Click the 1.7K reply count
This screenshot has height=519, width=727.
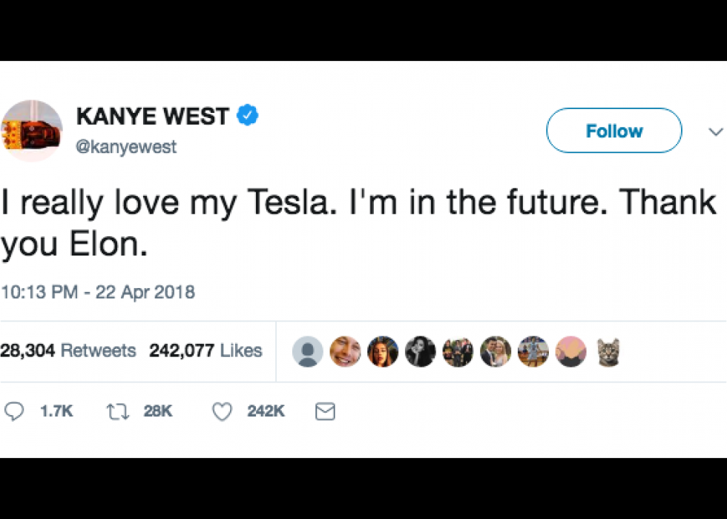pyautogui.click(x=56, y=411)
